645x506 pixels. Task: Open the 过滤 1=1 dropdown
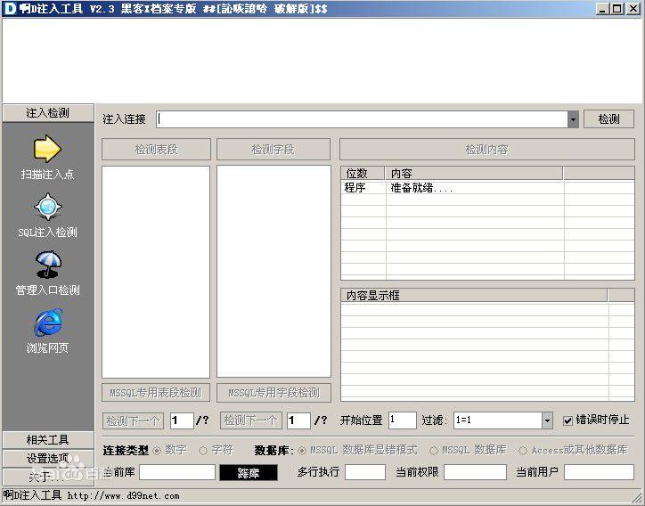click(x=547, y=420)
